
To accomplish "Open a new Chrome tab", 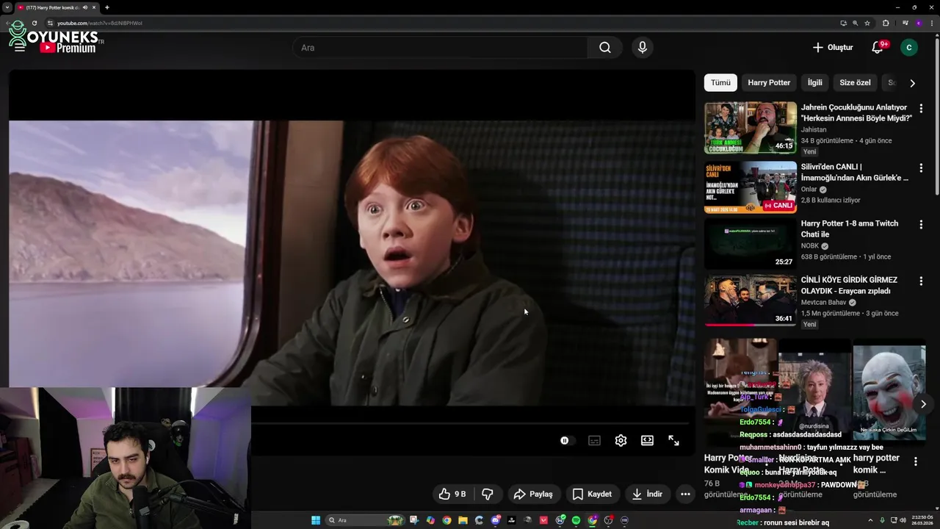I will tap(107, 7).
